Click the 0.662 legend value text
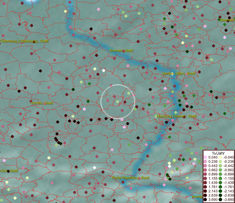The image size is (235, 203). coord(213,170)
